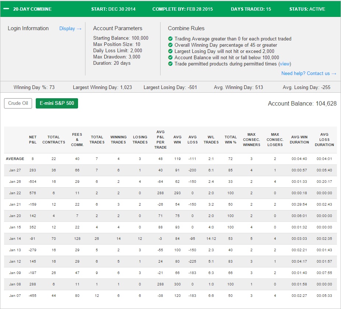Image resolution: width=341 pixels, height=309 pixels.
Task: Click the NET P&L column header
Action: pyautogui.click(x=33, y=139)
